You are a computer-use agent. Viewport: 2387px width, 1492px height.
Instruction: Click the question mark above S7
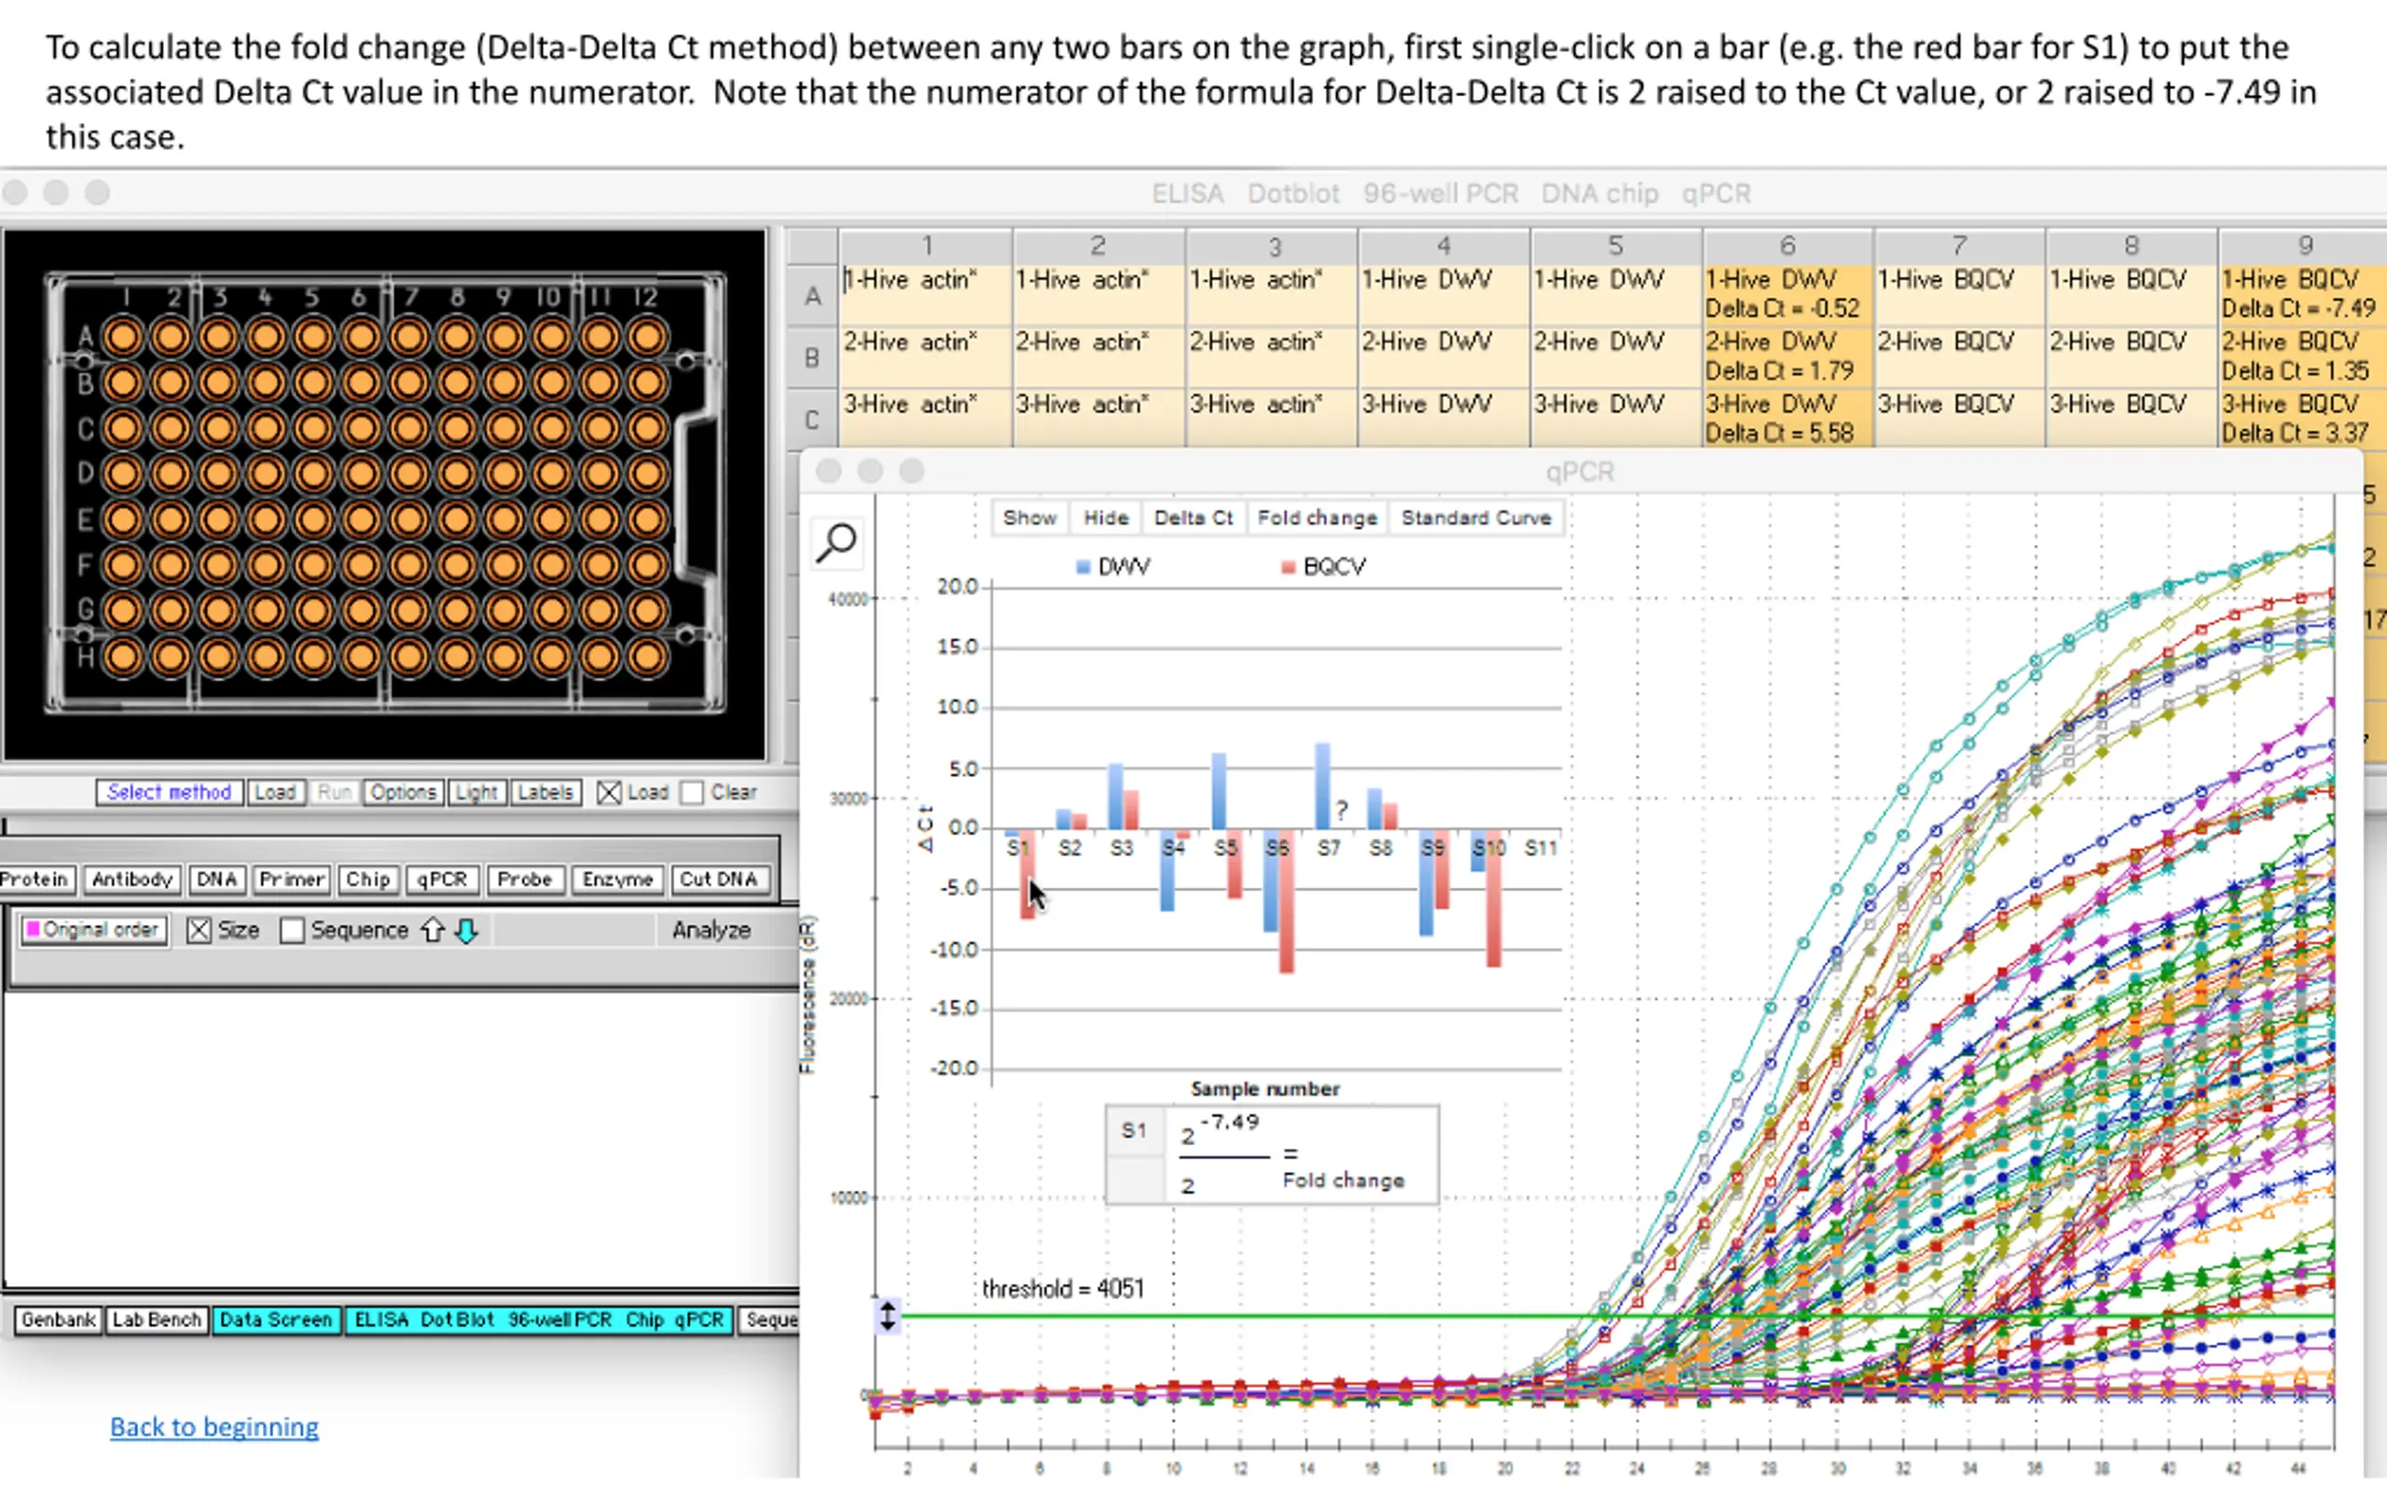click(1342, 810)
